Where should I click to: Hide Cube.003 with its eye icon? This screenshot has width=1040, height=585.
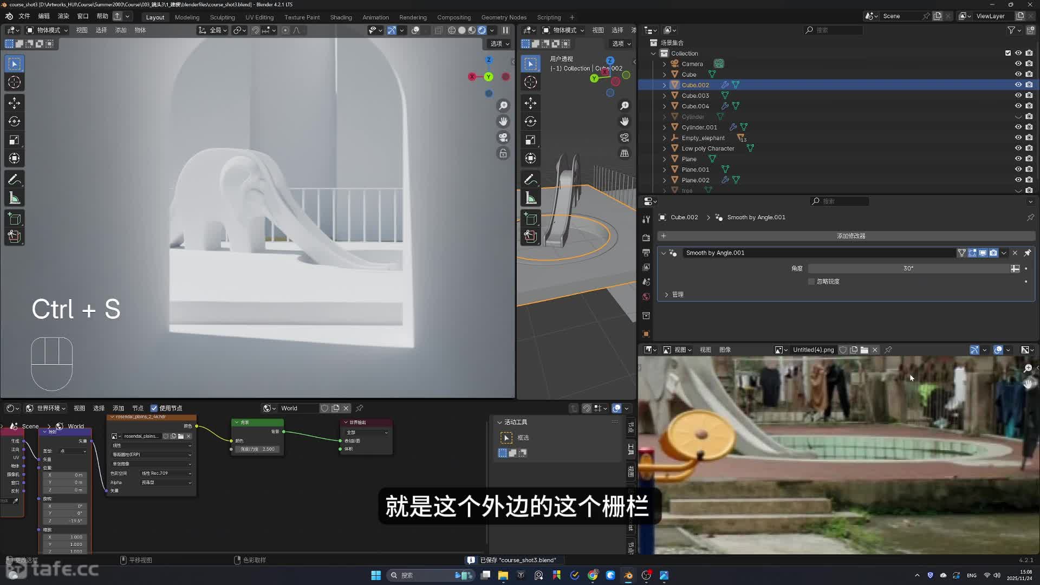[x=1018, y=95]
